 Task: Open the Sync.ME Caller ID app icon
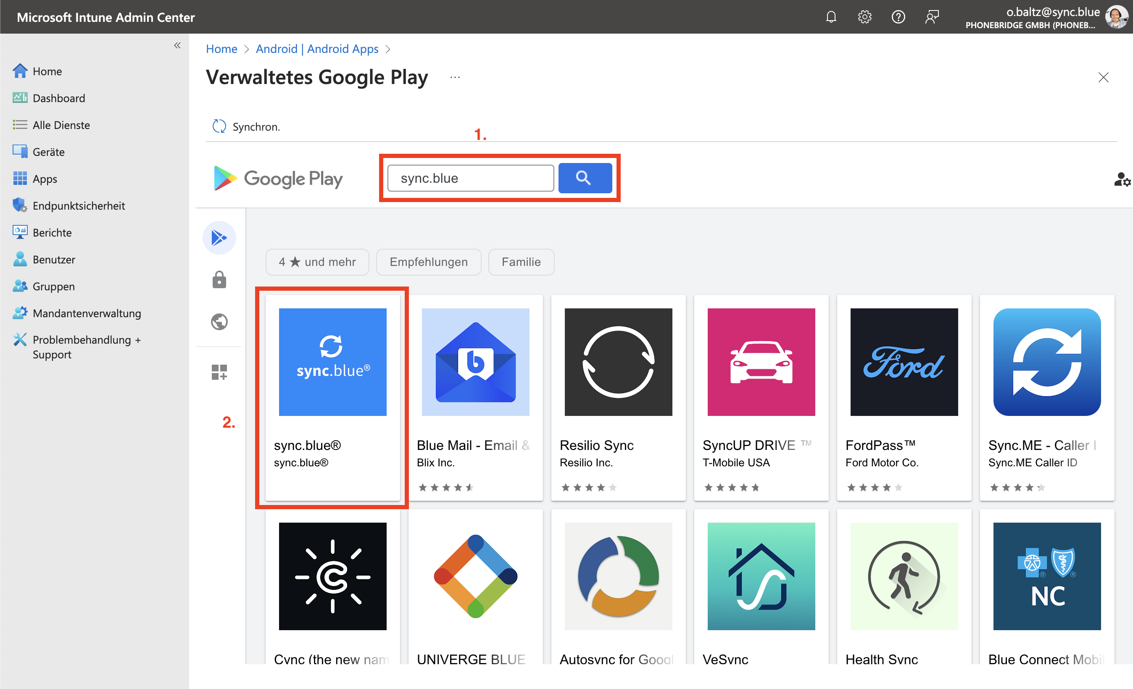[1047, 362]
